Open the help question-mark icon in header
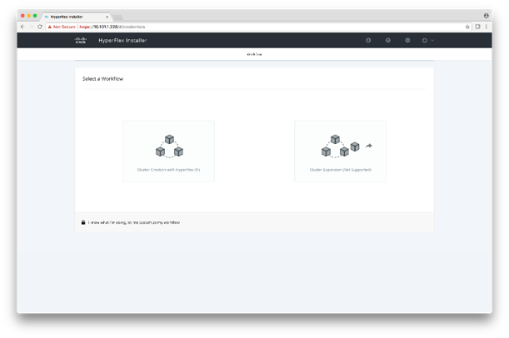This screenshot has height=338, width=509. 388,40
